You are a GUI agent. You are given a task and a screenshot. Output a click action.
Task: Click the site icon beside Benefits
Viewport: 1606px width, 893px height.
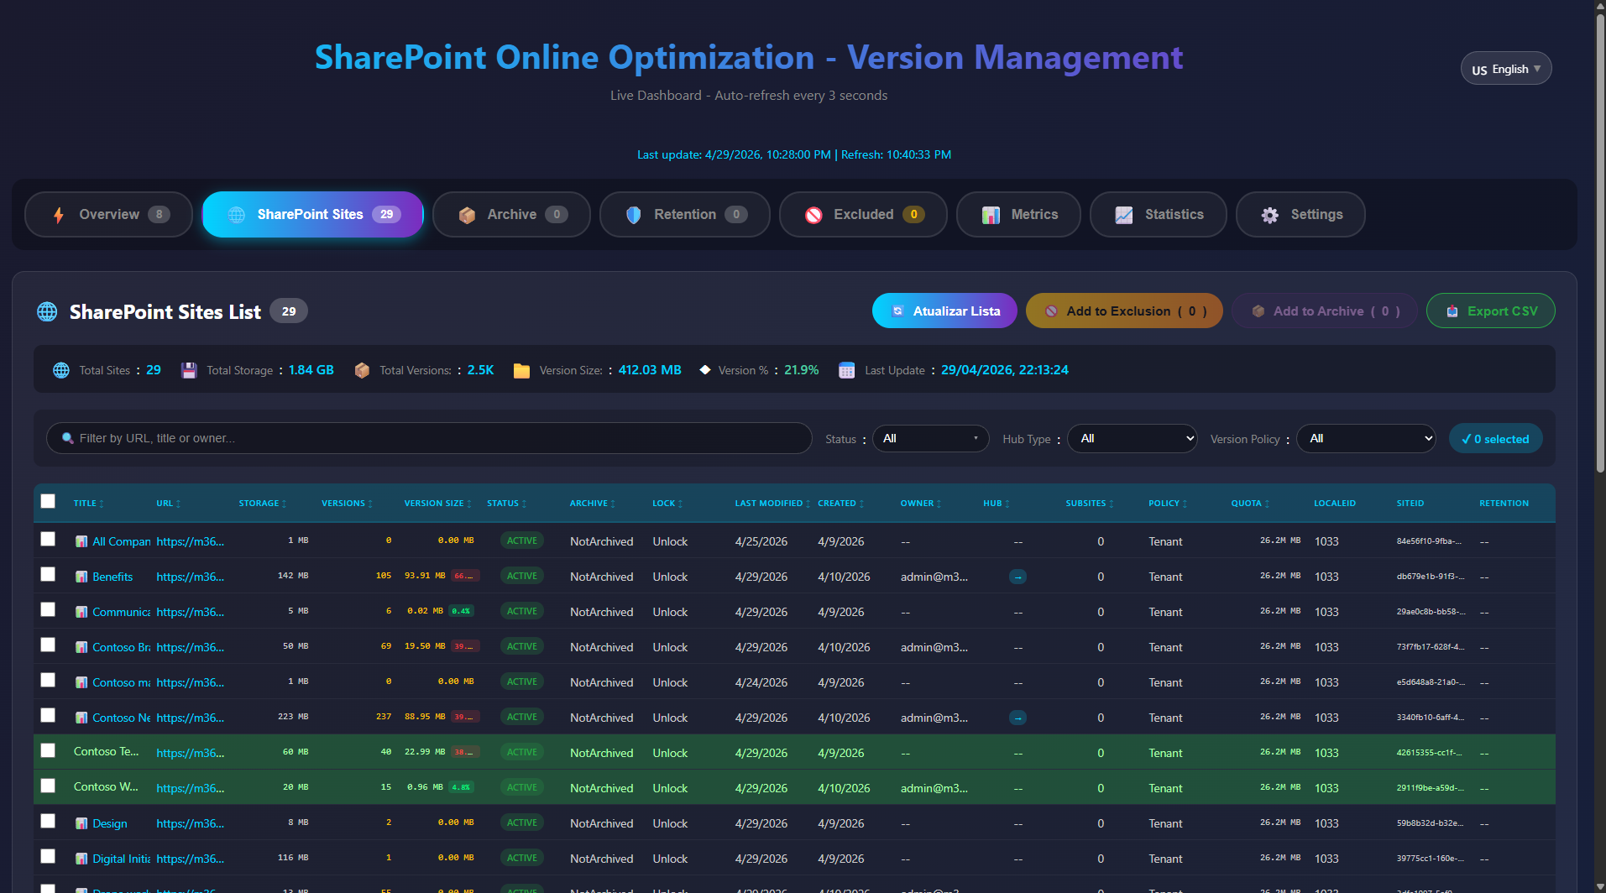pos(81,577)
